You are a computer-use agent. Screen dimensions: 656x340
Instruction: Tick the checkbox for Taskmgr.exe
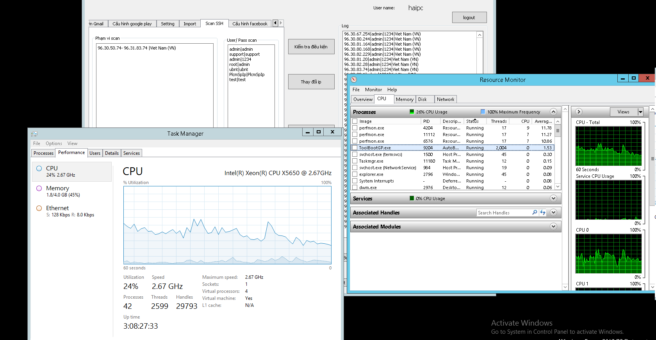point(355,161)
